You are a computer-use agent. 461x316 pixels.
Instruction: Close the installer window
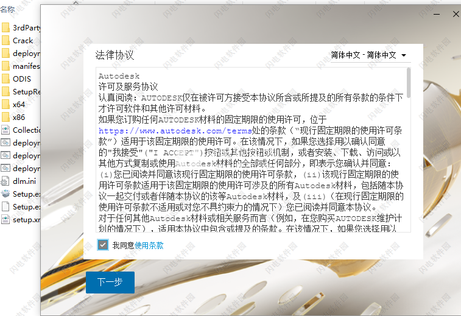pyautogui.click(x=456, y=14)
